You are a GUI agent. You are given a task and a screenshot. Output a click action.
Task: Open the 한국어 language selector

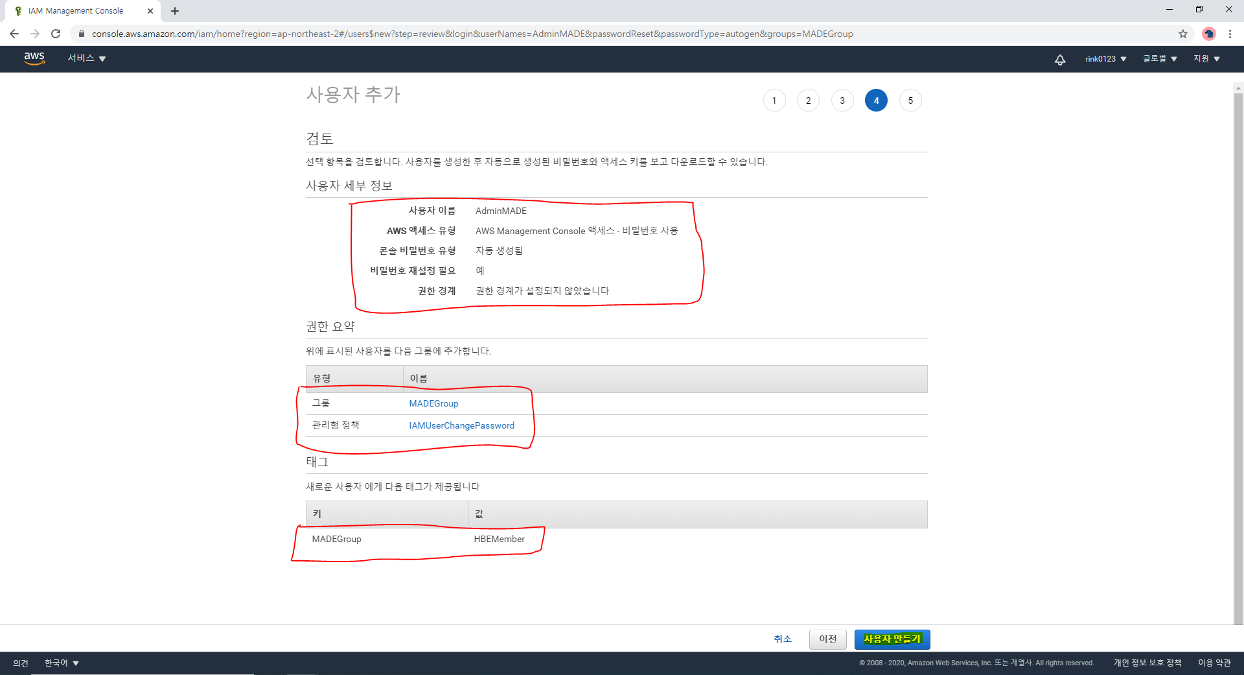tap(62, 663)
